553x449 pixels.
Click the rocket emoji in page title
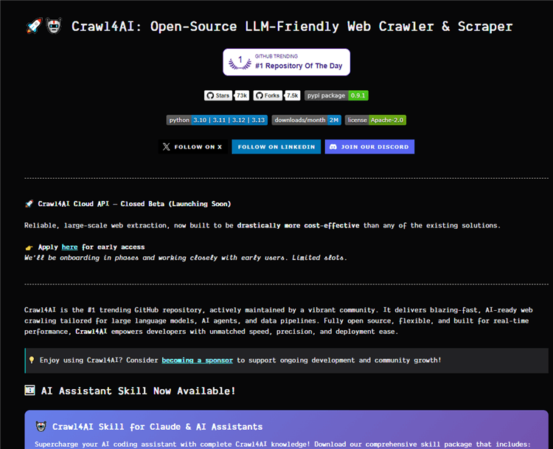34,26
